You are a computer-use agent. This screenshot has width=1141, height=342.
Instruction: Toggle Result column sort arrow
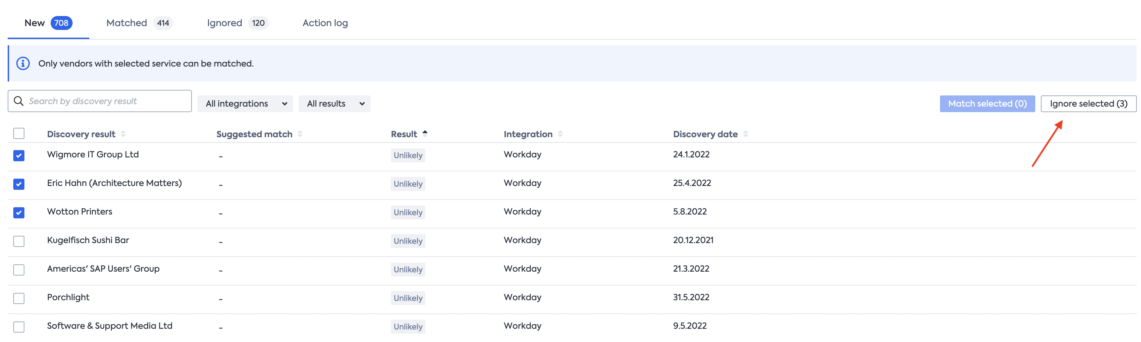tap(425, 133)
